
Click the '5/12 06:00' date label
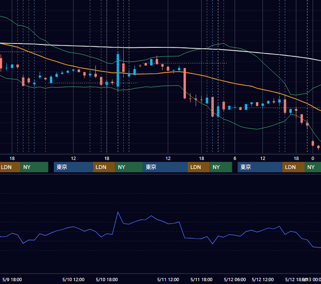coord(235,280)
